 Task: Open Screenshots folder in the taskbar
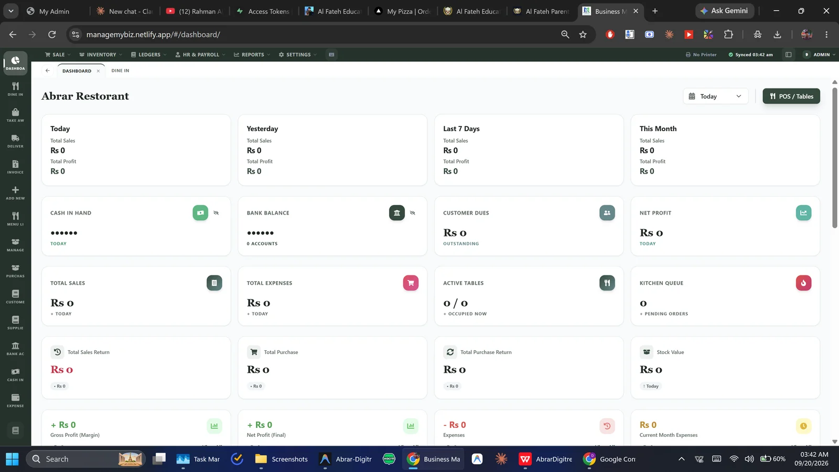click(282, 459)
